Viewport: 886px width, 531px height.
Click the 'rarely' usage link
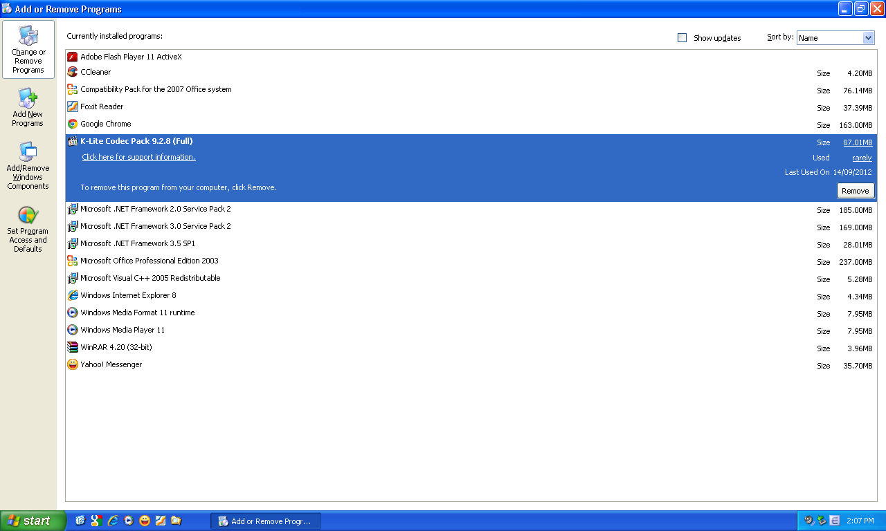click(x=862, y=158)
